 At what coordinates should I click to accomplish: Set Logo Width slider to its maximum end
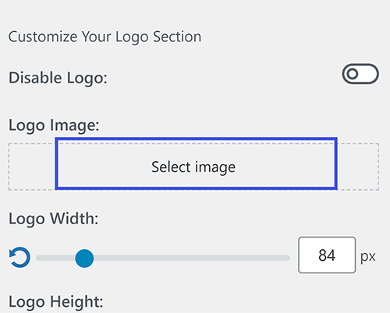[x=288, y=258]
